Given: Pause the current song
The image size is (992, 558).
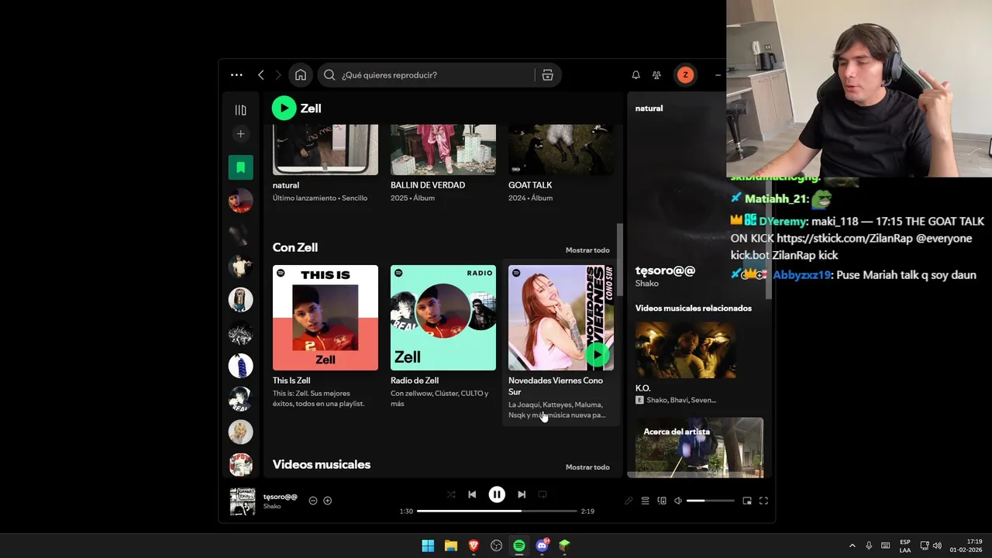Looking at the screenshot, I should [x=497, y=494].
